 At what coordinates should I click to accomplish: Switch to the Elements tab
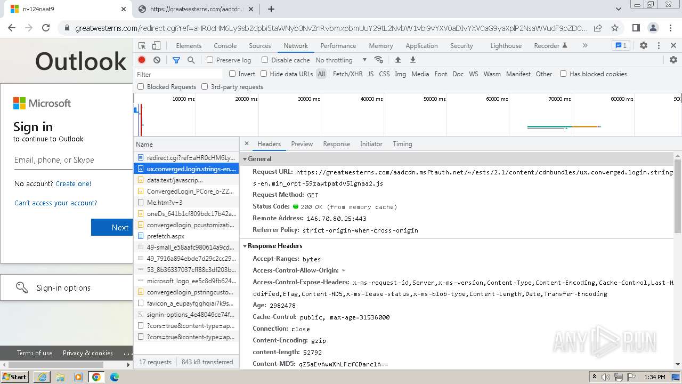(x=189, y=46)
